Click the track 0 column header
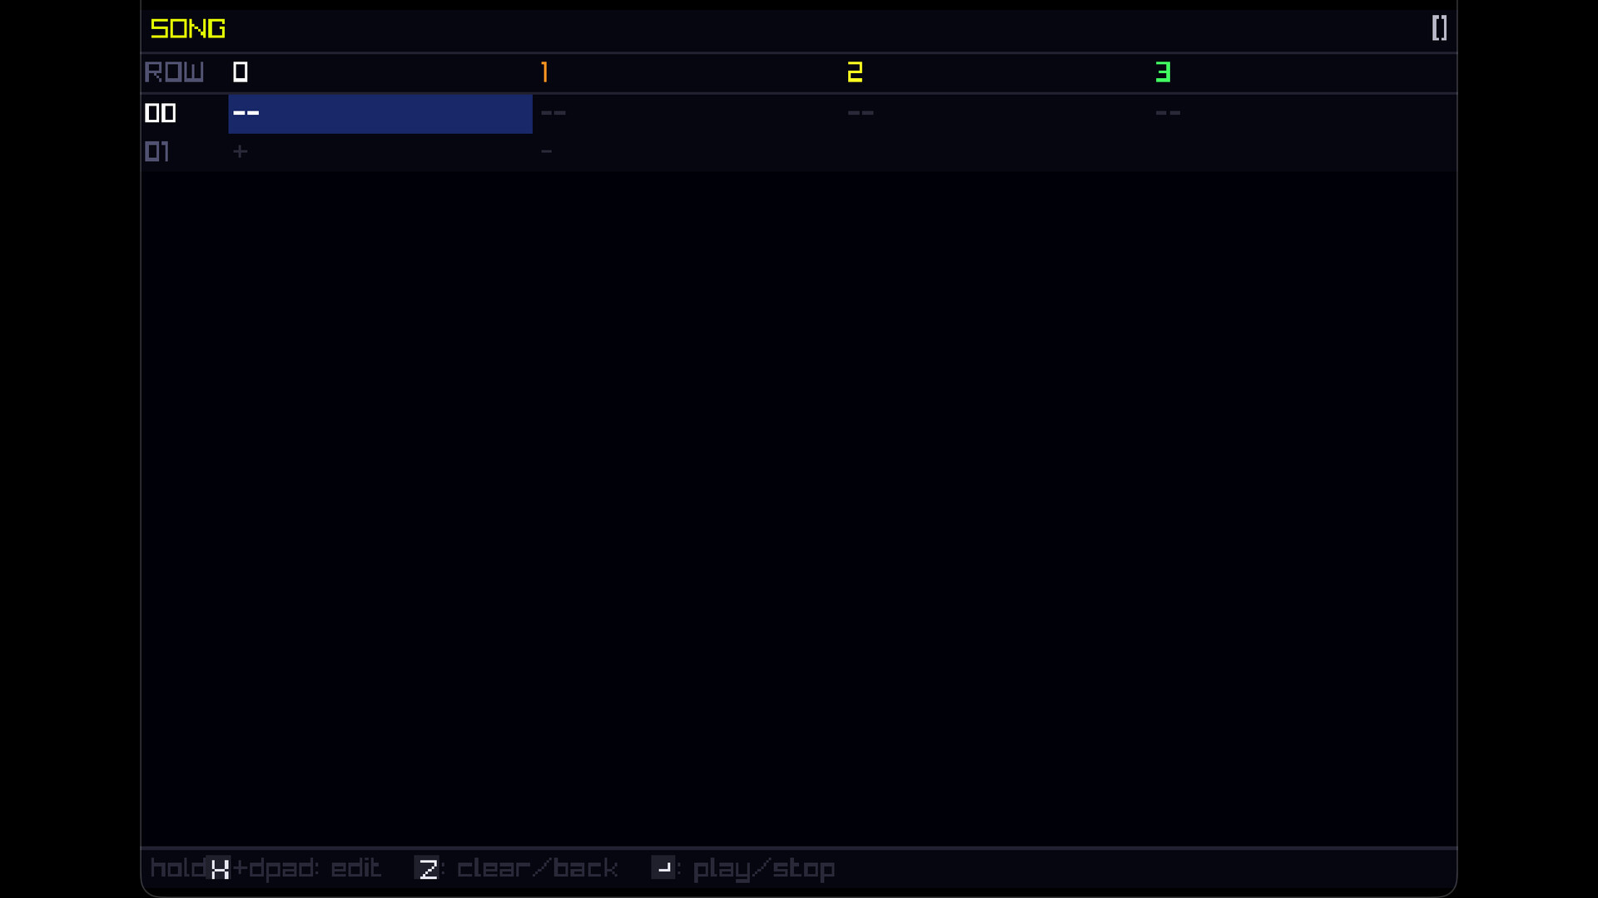Screen dimensions: 1598x898 [x=241, y=72]
